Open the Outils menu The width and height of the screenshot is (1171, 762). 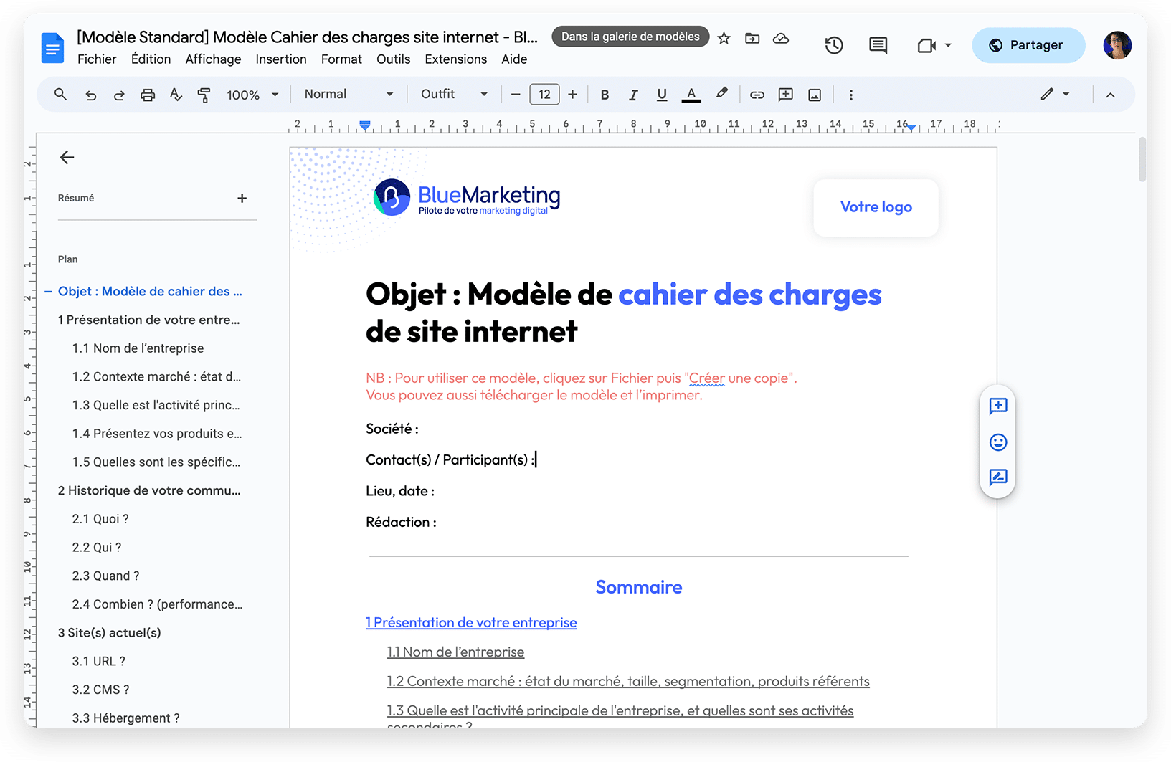click(393, 59)
